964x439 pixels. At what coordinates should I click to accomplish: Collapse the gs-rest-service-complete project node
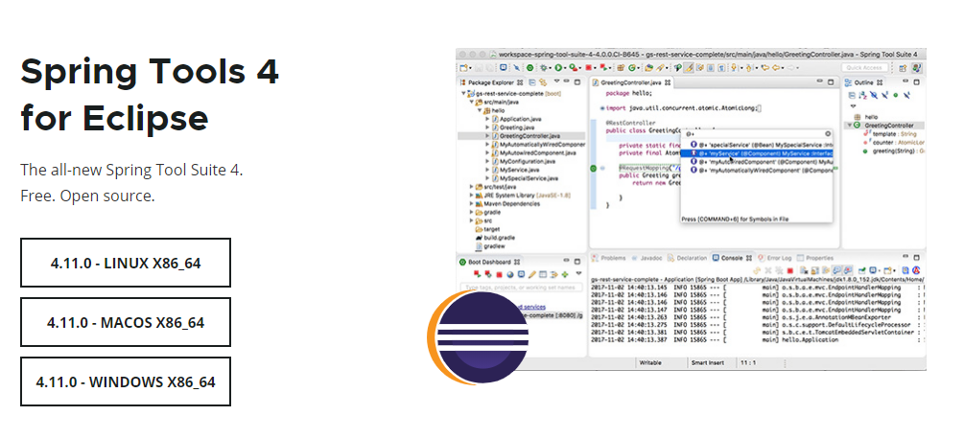463,93
